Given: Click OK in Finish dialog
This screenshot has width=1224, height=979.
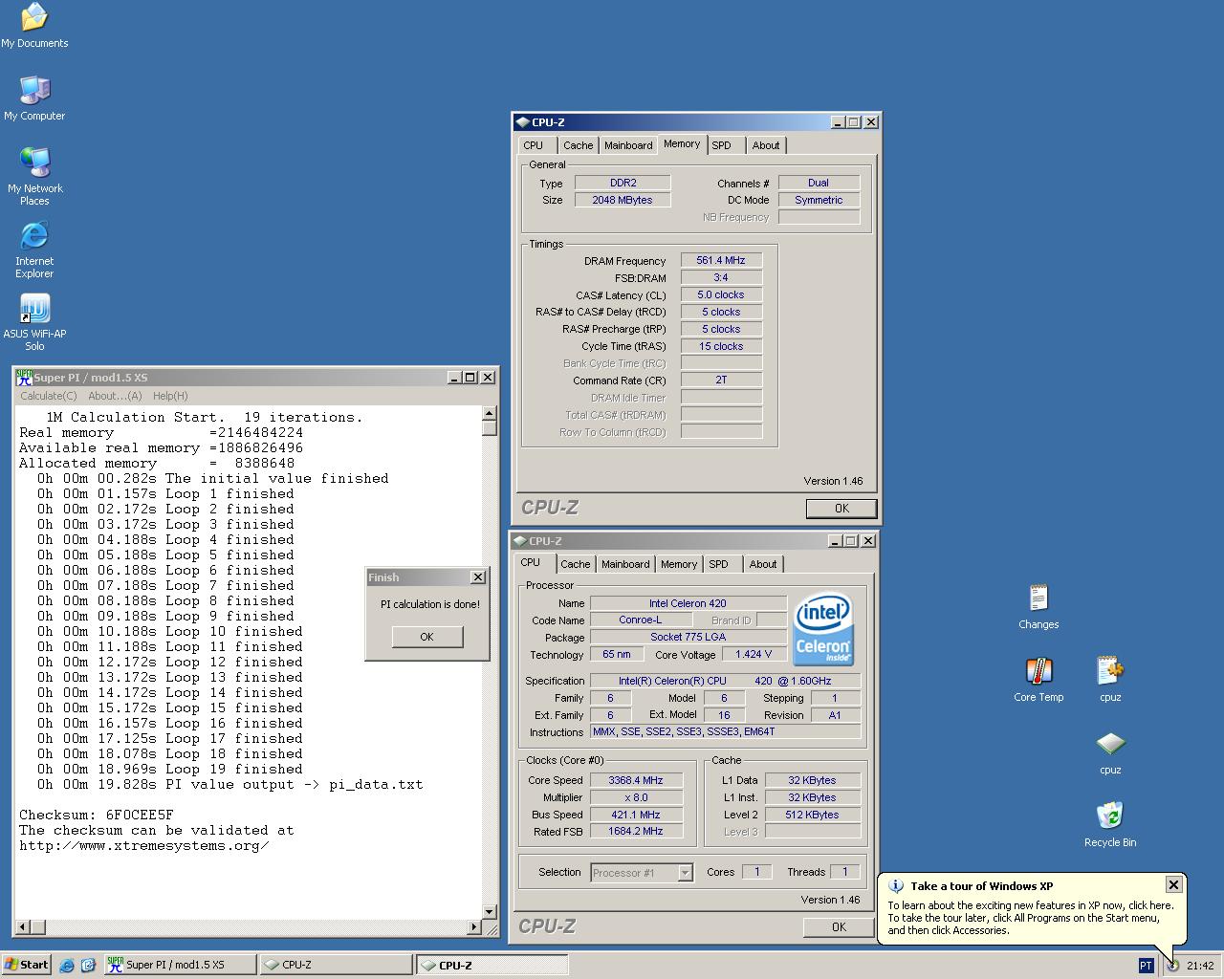Looking at the screenshot, I should pyautogui.click(x=426, y=637).
